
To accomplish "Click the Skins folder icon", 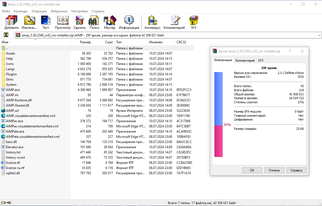I will [3, 79].
